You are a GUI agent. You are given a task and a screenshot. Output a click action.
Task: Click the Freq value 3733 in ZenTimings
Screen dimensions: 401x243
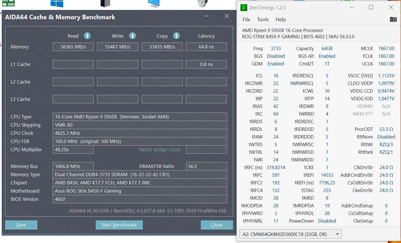pyautogui.click(x=276, y=48)
